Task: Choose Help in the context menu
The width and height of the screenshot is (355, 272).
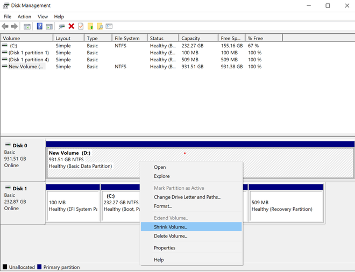Action: 191,260
